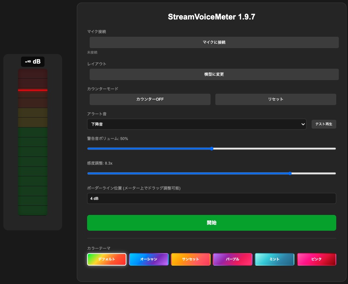Click the -∞ dB level readout

pos(32,62)
